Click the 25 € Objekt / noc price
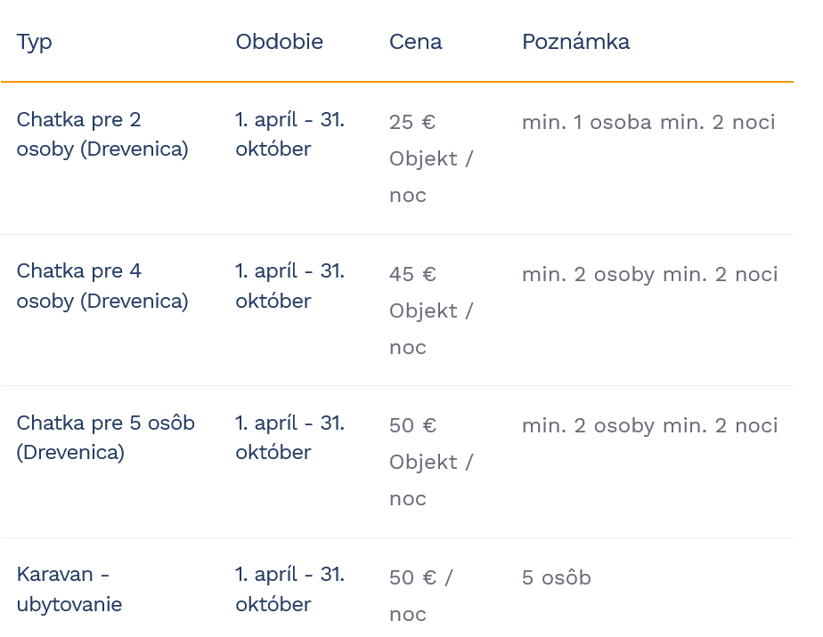The height and width of the screenshot is (637, 823). (431, 158)
